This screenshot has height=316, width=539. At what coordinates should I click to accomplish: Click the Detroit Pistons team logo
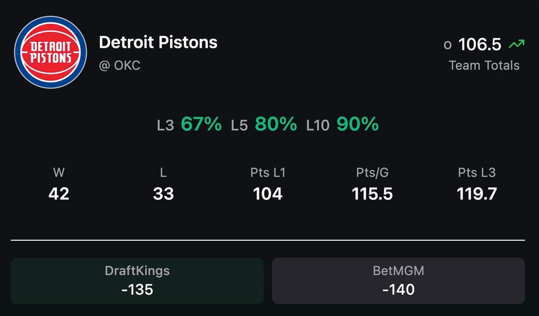(50, 52)
